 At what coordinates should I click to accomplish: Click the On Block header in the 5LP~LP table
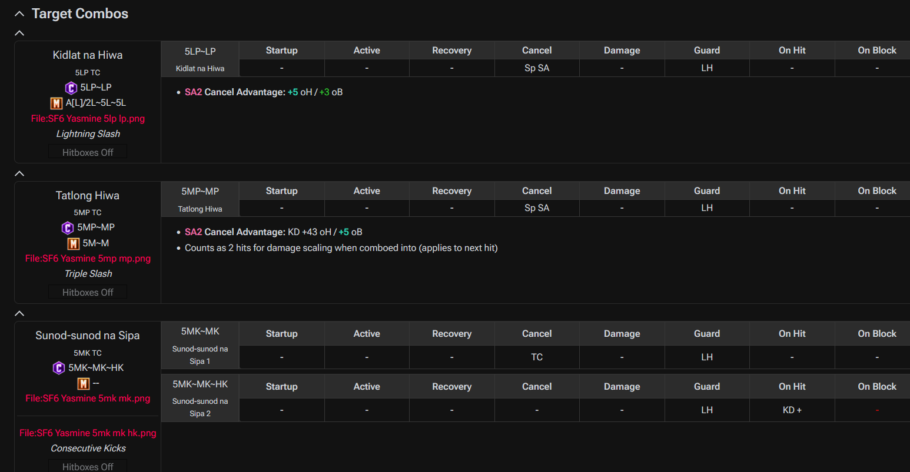click(877, 51)
